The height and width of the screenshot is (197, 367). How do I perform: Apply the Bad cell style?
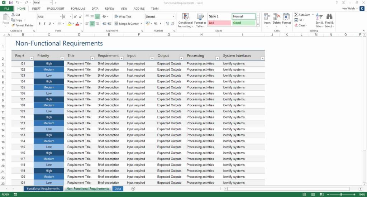219,23
